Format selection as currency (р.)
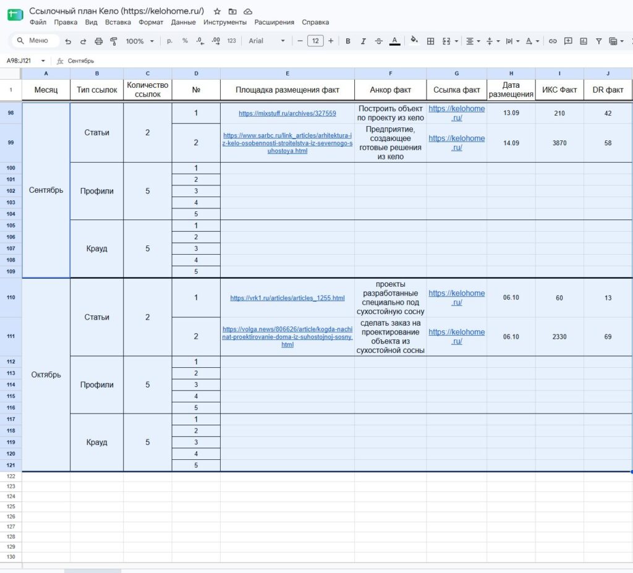Viewport: 633px width, 573px height. pos(169,41)
